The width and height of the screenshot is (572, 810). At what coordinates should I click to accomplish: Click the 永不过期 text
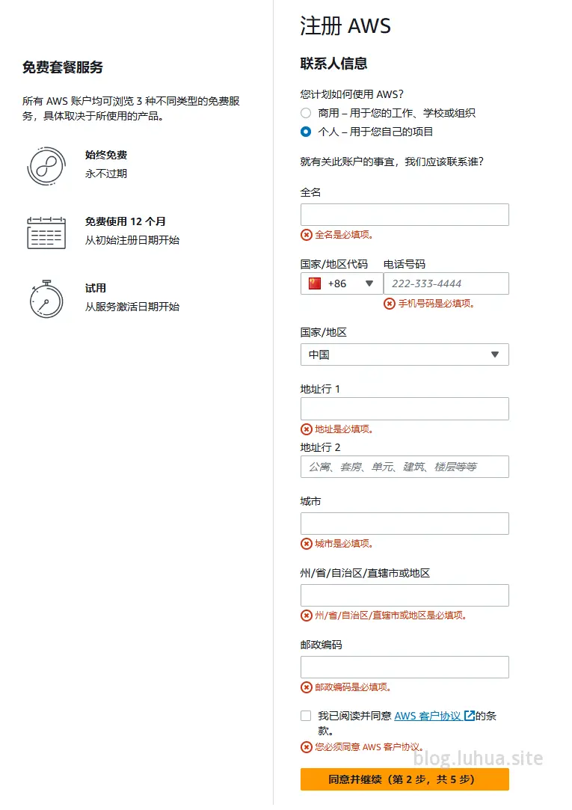click(x=106, y=174)
